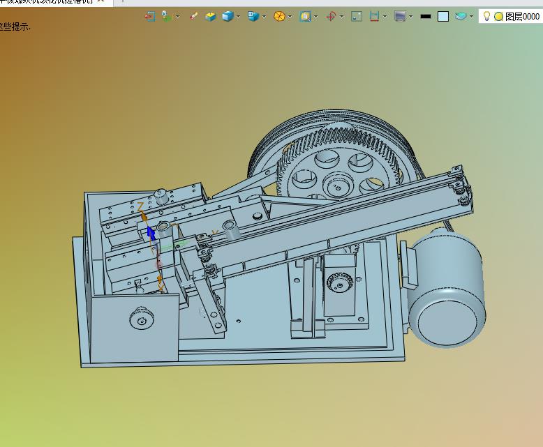Click the orange hexagon section view icon

point(279,16)
